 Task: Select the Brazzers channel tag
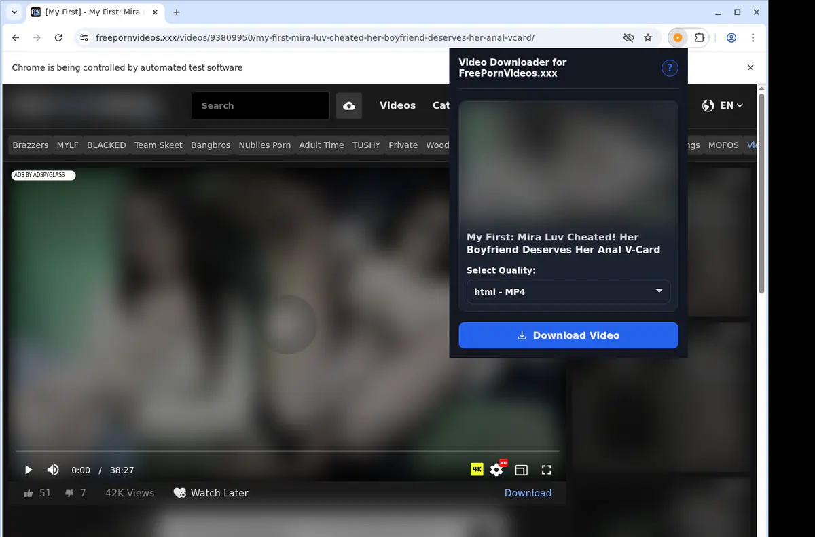coord(31,145)
